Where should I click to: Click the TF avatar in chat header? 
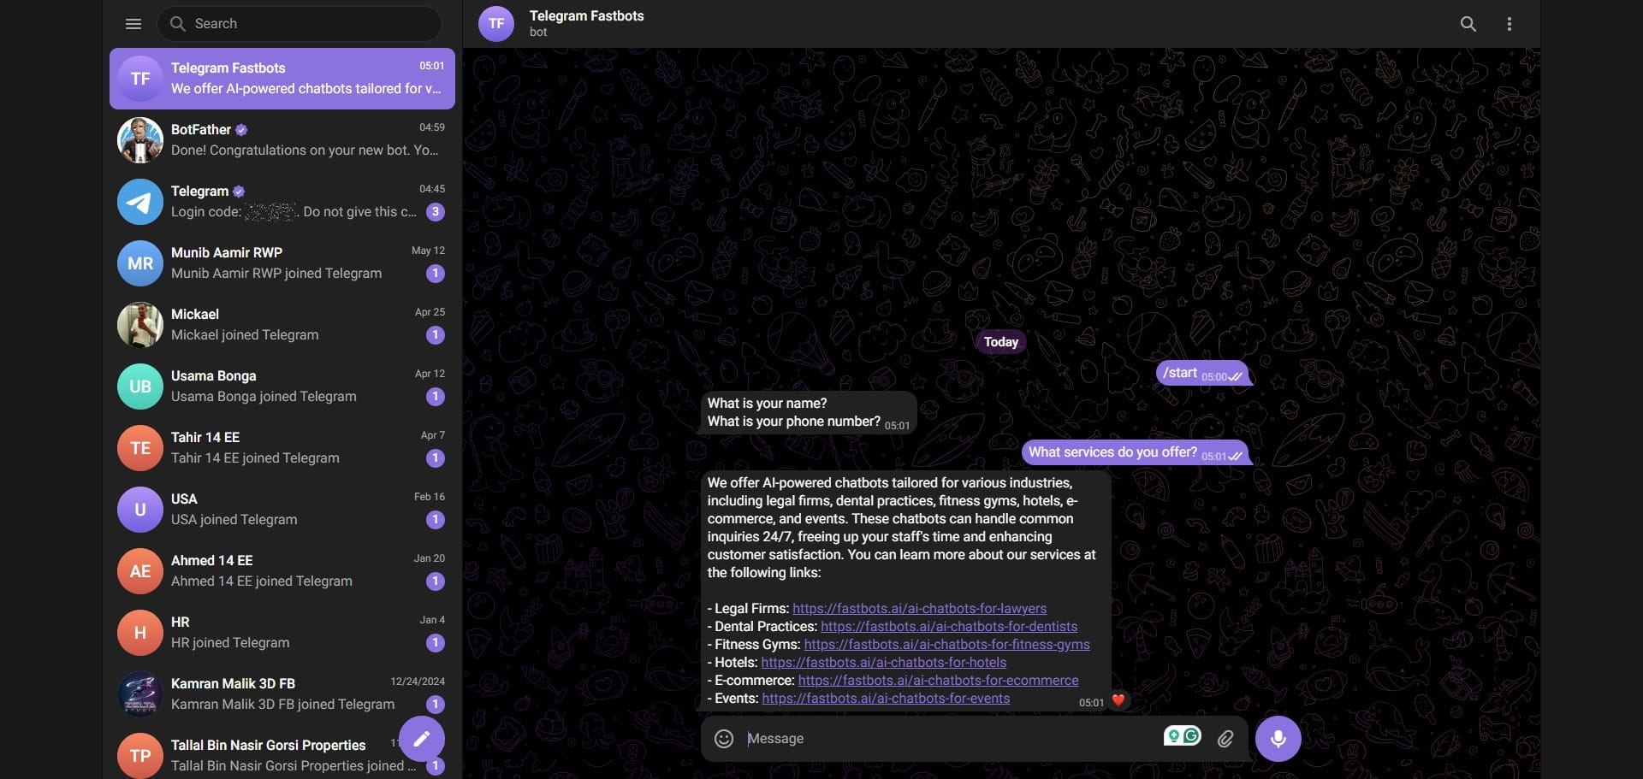[x=496, y=24]
